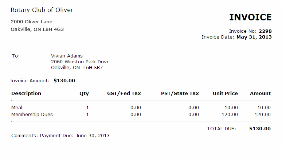Select invoice number 2298

pyautogui.click(x=265, y=31)
